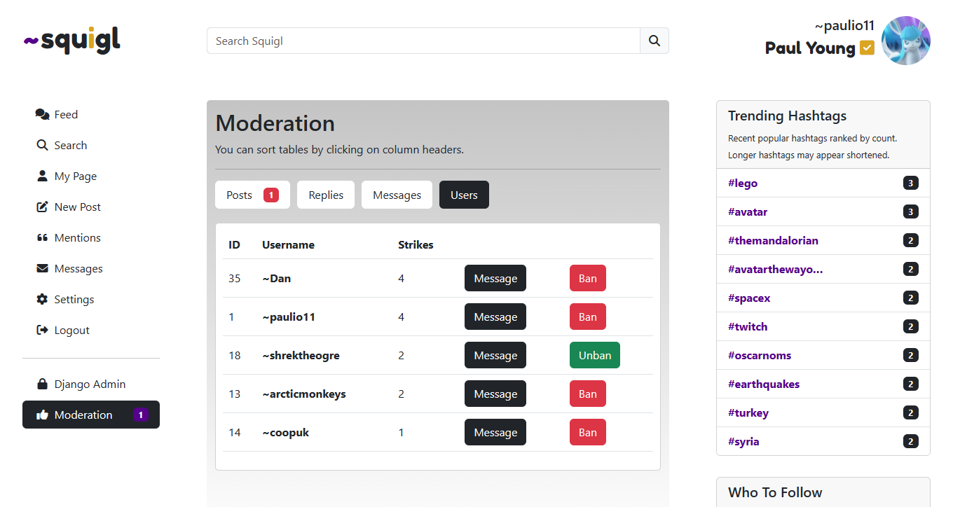
Task: Ban user ~Dan
Action: [x=588, y=278]
